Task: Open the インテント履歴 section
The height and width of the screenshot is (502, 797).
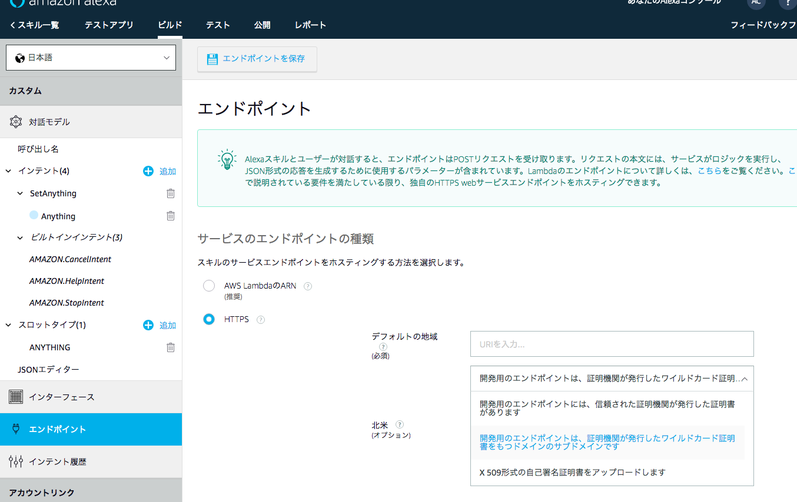Action: (91, 461)
